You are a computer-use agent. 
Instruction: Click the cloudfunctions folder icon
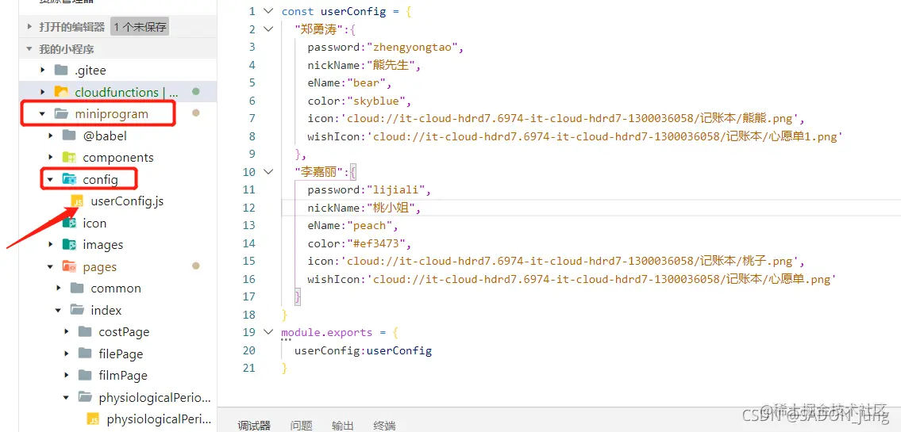(x=61, y=92)
